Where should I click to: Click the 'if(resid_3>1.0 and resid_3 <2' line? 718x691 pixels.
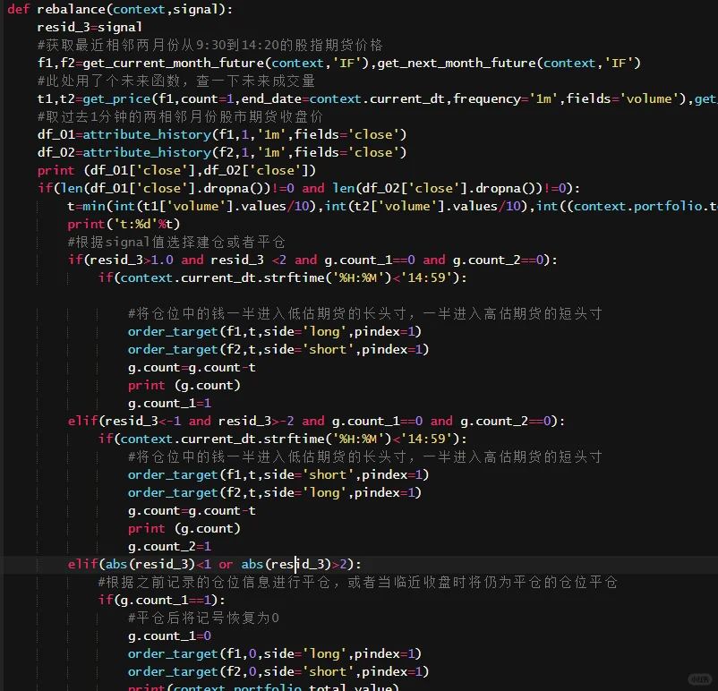[312, 260]
